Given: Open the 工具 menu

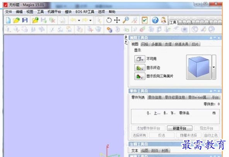Looking at the screenshot, I should click(40, 12).
